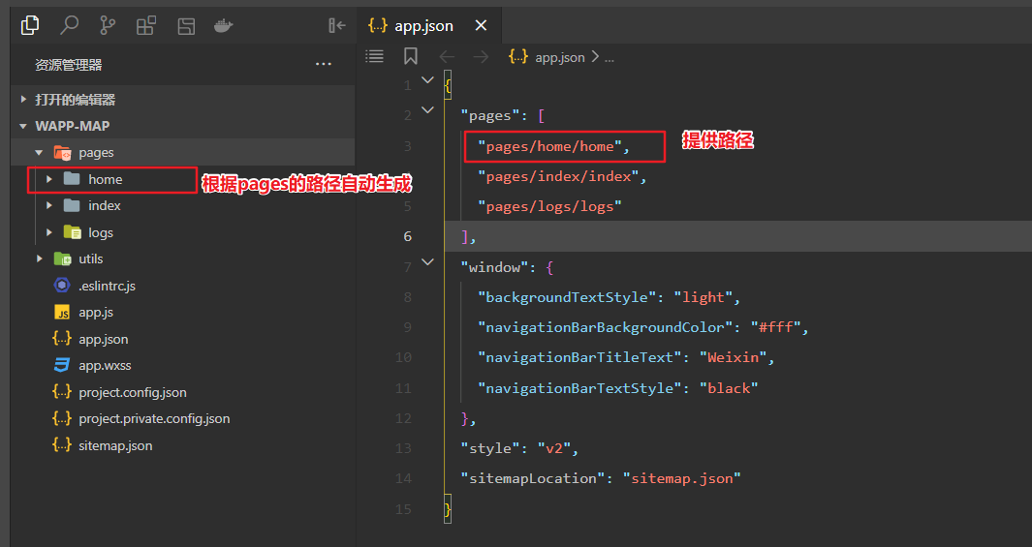
Task: Click line number 6 in gutter
Action: point(407,236)
